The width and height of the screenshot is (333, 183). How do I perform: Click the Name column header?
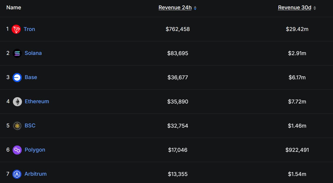point(14,8)
